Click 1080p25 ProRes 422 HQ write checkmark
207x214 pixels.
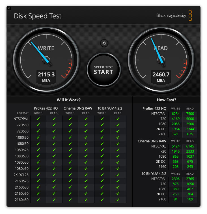(38, 150)
